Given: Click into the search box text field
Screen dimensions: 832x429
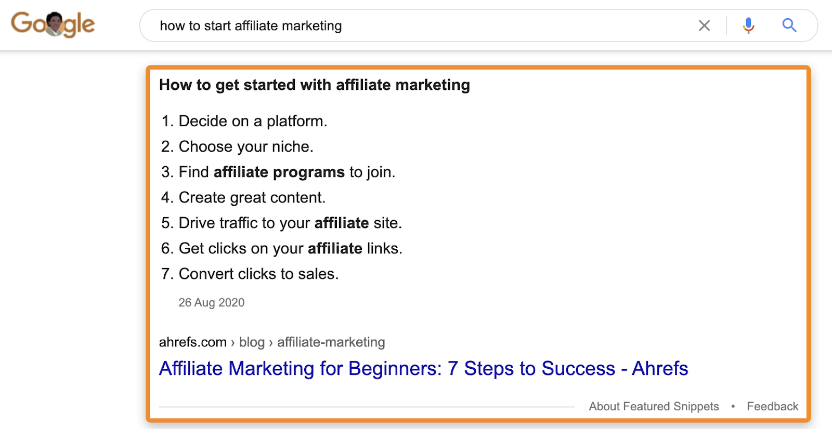Looking at the screenshot, I should click(416, 25).
